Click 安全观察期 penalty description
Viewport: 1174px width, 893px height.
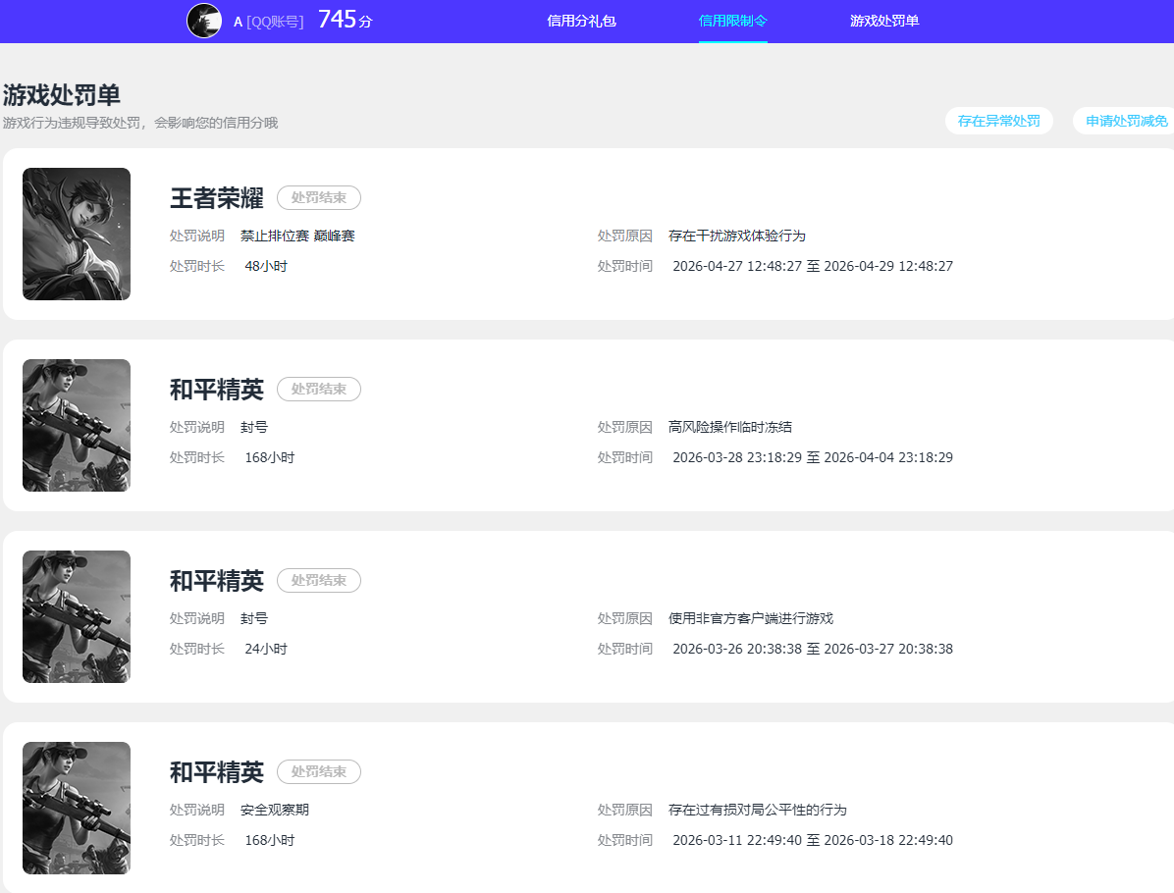point(274,810)
